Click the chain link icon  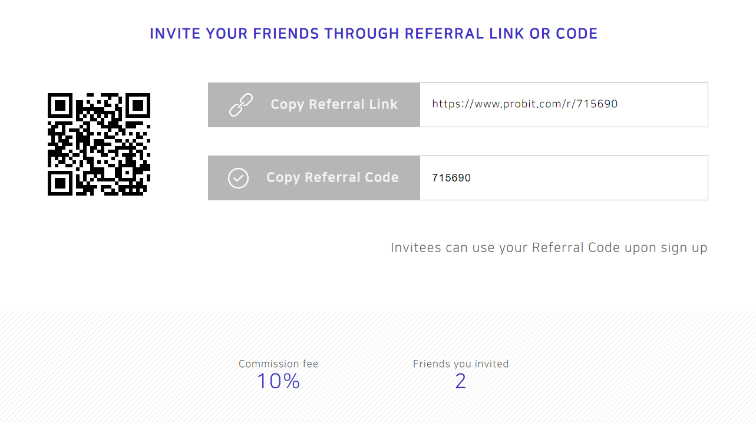[x=240, y=105]
